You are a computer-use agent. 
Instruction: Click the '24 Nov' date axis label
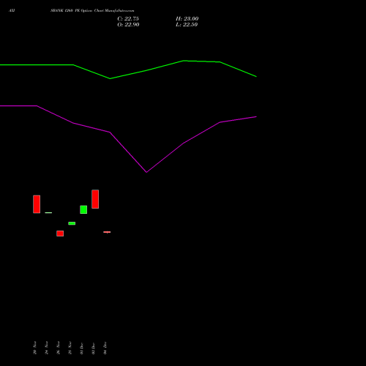(x=47, y=348)
